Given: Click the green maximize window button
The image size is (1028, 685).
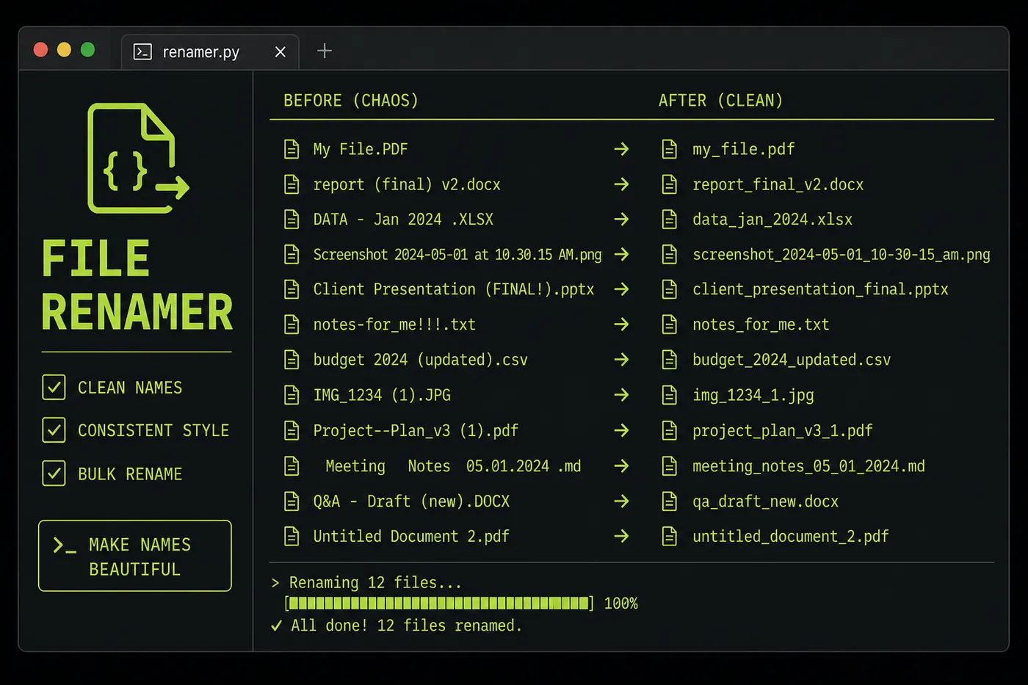Looking at the screenshot, I should coord(87,49).
